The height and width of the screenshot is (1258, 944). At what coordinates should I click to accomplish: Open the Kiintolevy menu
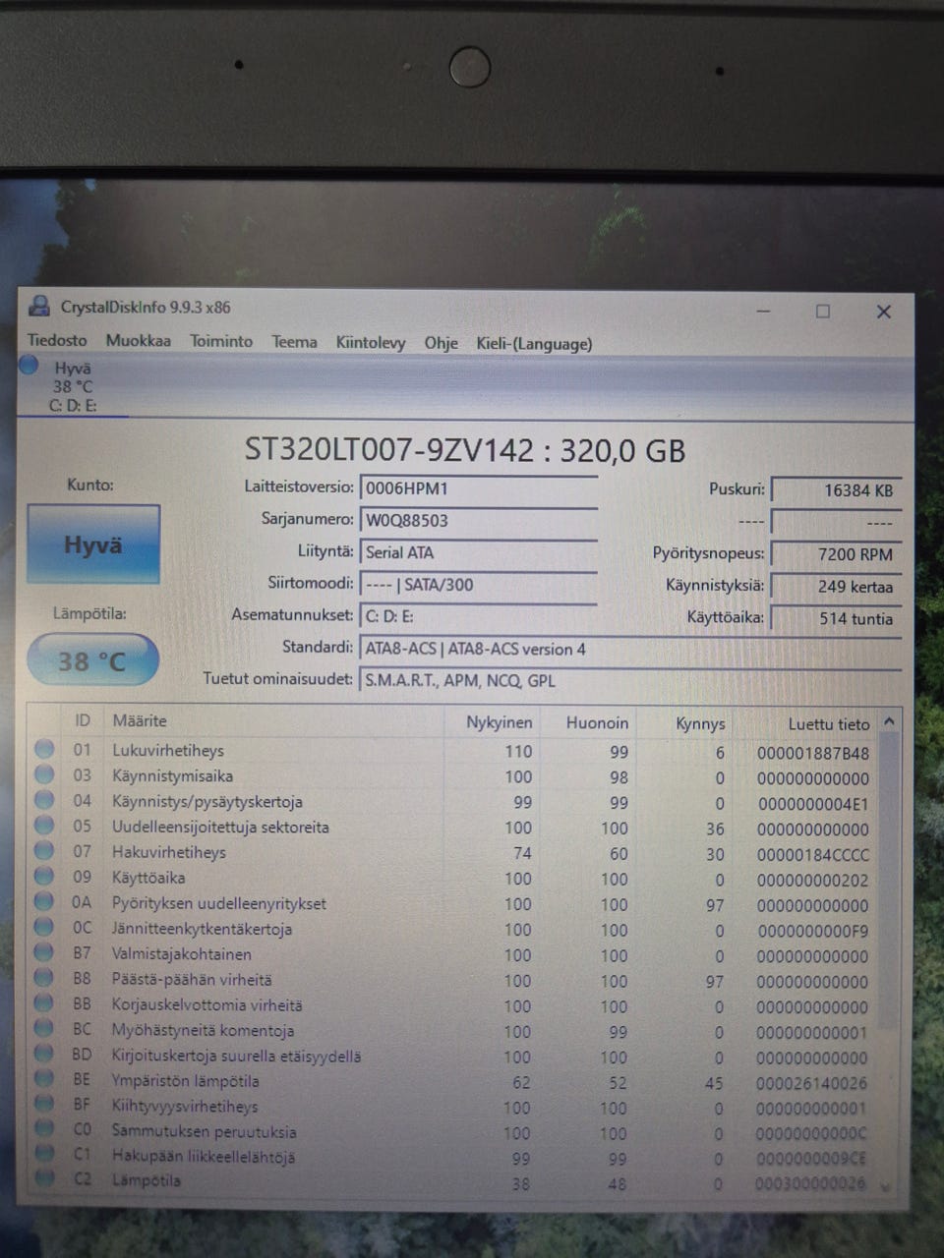tap(371, 342)
